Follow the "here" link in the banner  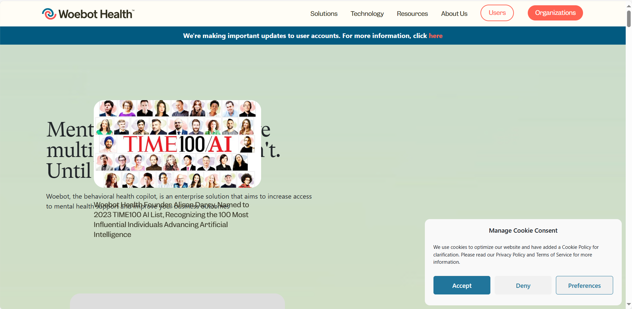click(435, 36)
